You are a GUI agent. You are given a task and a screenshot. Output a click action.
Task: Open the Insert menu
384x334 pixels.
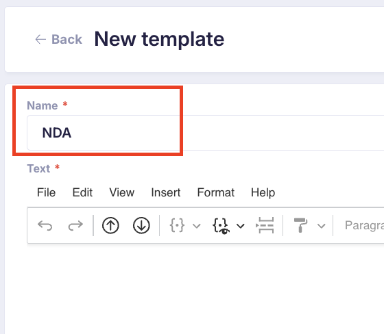pyautogui.click(x=165, y=192)
